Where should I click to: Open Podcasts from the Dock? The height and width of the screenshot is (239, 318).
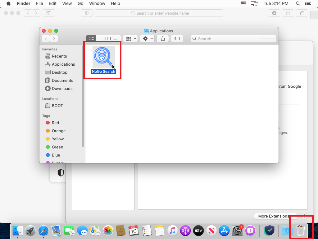[185, 231]
